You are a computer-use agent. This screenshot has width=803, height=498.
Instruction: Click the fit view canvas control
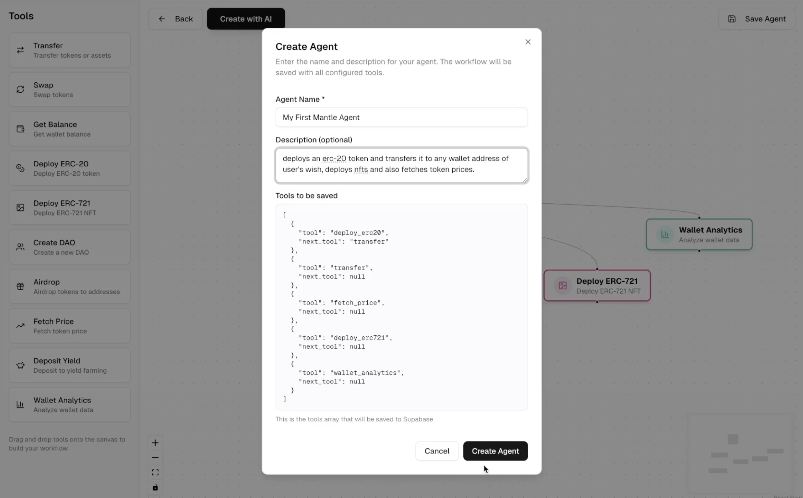(x=155, y=473)
